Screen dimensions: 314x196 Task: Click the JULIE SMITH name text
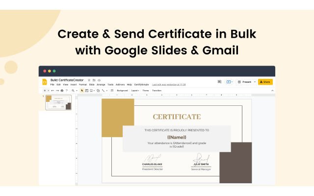[x=201, y=164]
